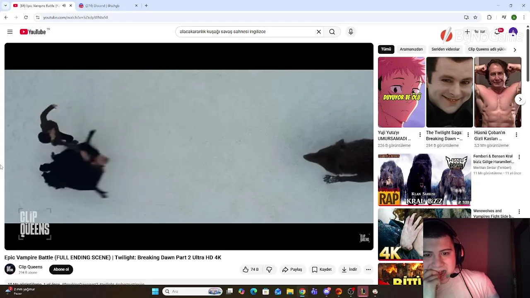Clear the search box with X
530x298 pixels.
[319, 31]
